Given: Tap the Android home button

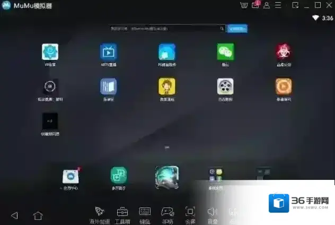Looking at the screenshot, I should (x=38, y=215).
